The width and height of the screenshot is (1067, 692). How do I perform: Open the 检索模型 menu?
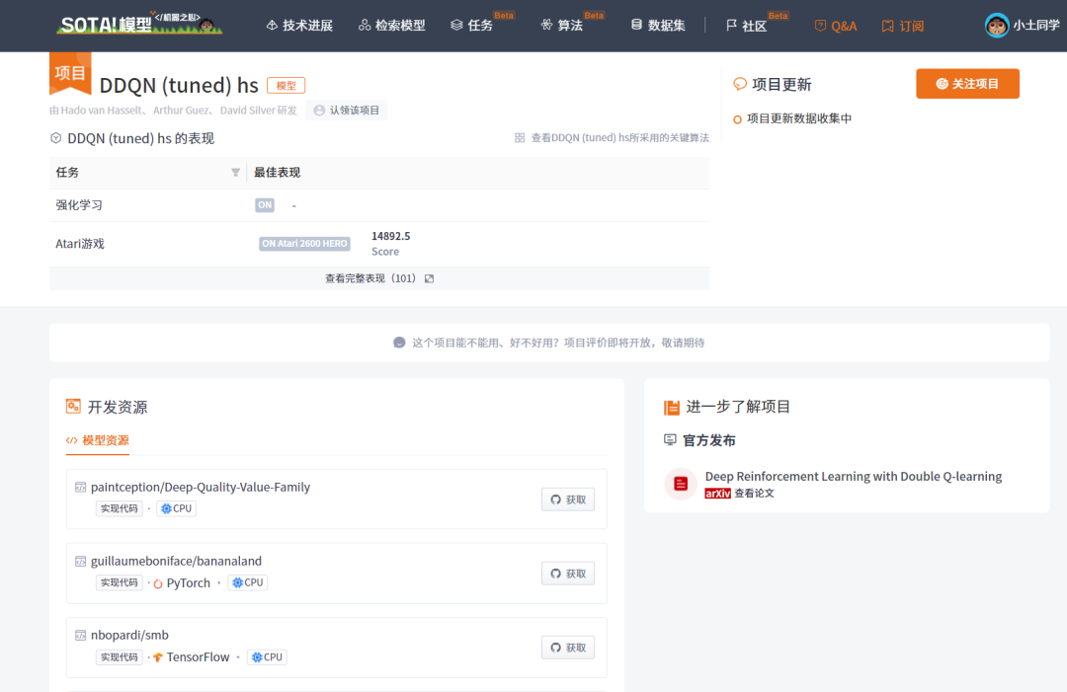pos(392,25)
